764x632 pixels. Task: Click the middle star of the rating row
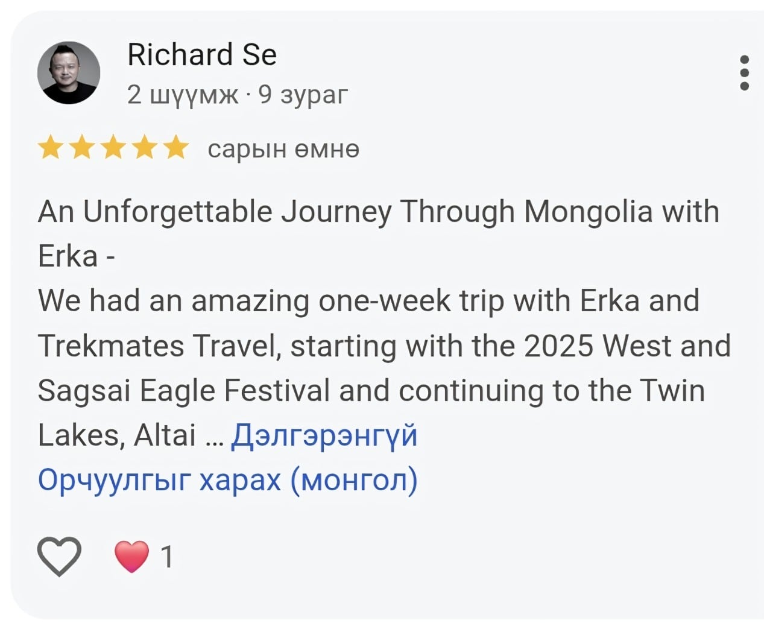[x=113, y=147]
